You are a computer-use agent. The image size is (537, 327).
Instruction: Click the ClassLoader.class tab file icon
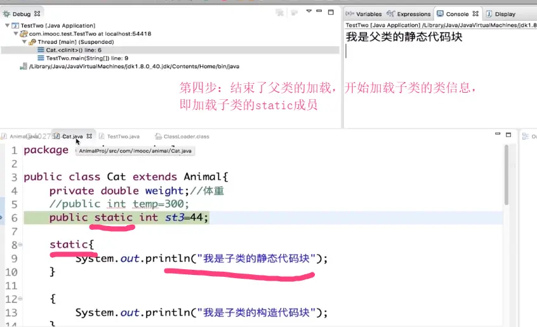click(158, 137)
